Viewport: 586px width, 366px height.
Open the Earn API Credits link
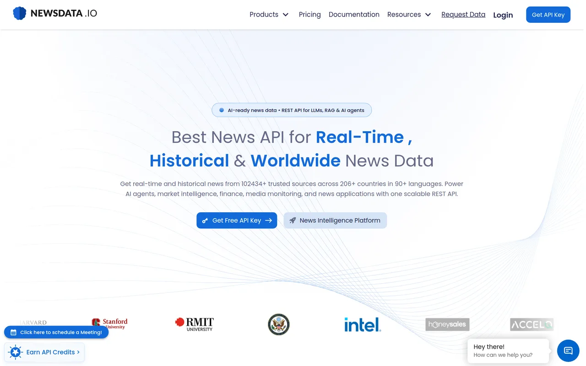click(x=44, y=352)
